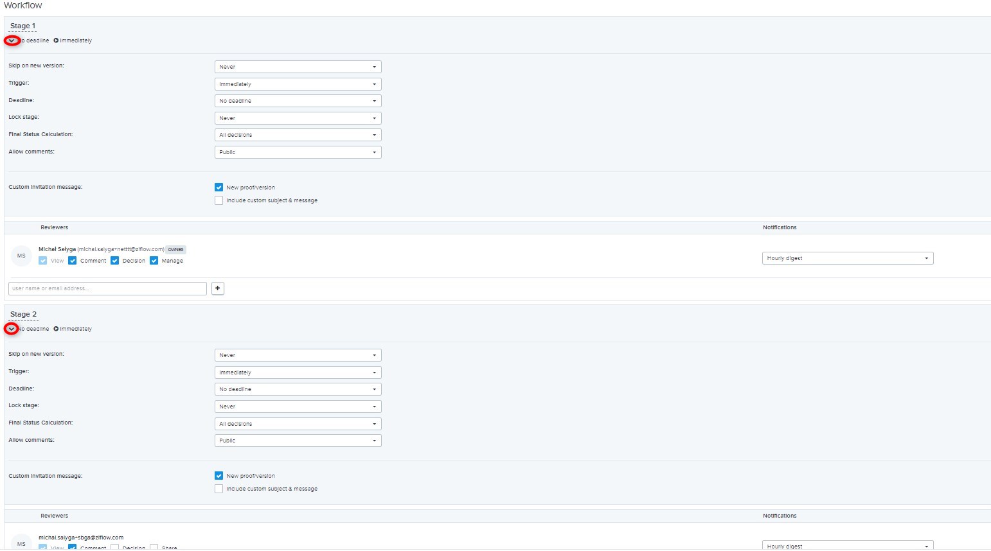
Task: Collapse Stage 2 using chevron icon
Action: coord(12,329)
